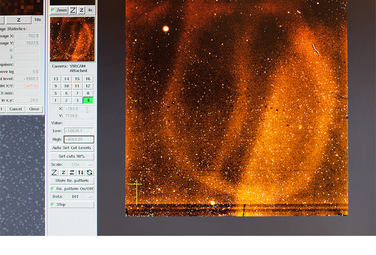Image resolution: width=376 pixels, height=255 pixels.
Task: Click the flip vertical arrows icon
Action: [x=81, y=172]
